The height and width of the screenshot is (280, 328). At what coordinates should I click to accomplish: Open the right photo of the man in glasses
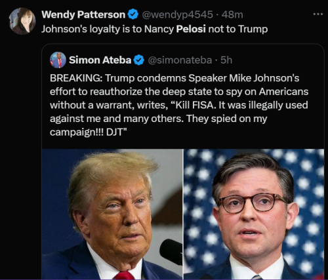(254, 214)
